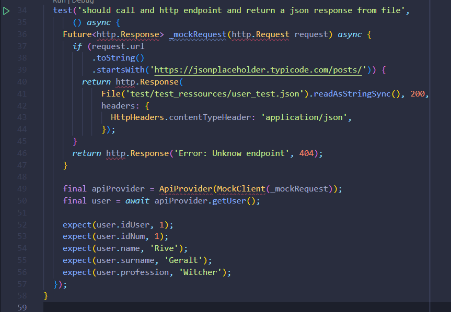The height and width of the screenshot is (312, 451).
Task: Click 'startsWith' method name
Action: click(121, 70)
